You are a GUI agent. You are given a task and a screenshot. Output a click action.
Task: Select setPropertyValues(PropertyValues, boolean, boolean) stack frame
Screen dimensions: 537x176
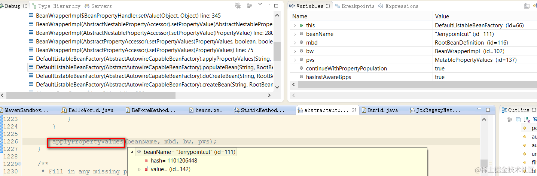pyautogui.click(x=155, y=42)
